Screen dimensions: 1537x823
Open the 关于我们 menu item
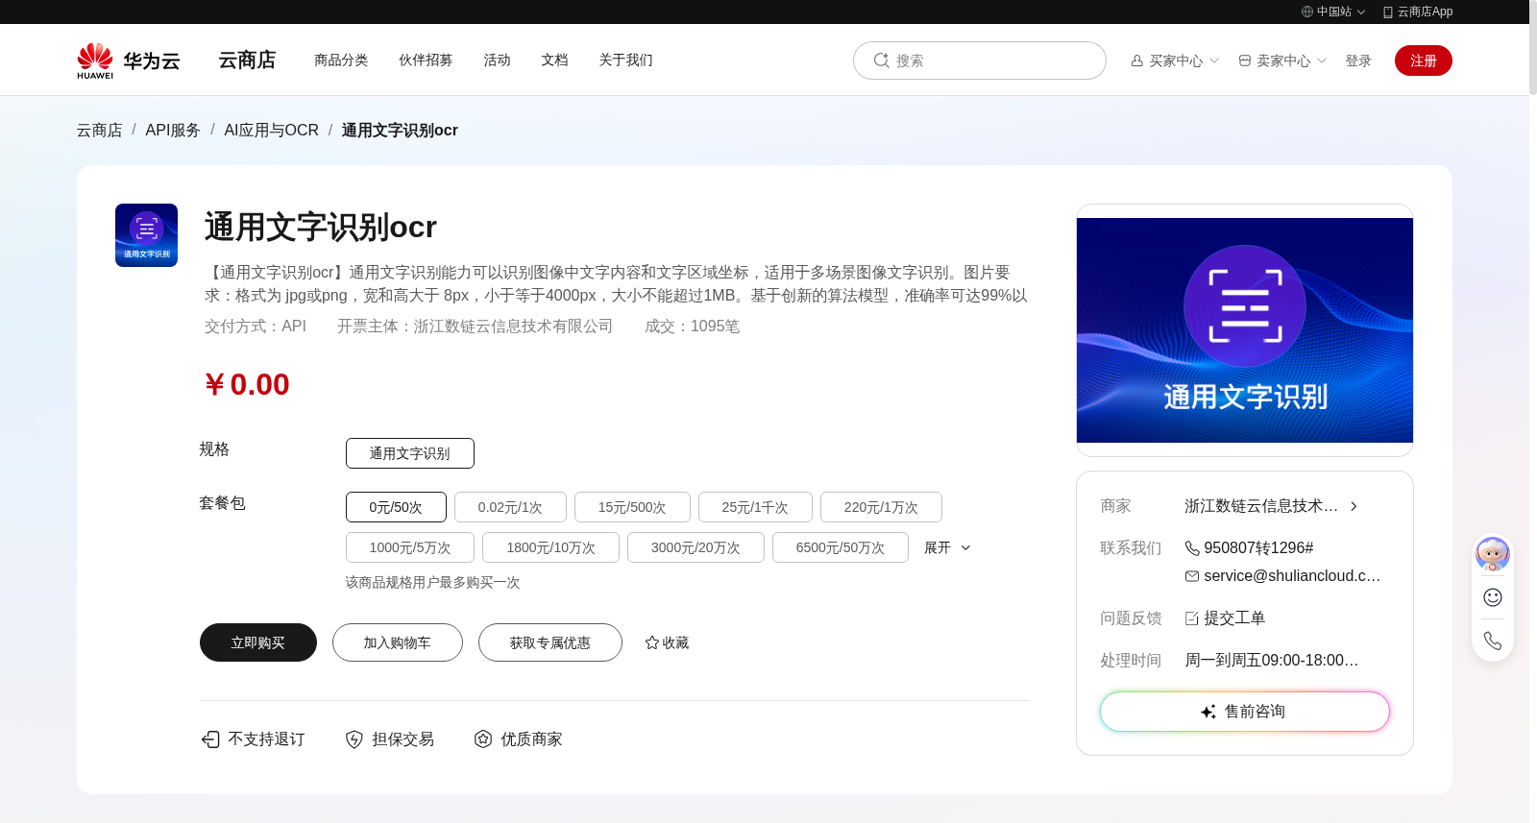point(625,60)
